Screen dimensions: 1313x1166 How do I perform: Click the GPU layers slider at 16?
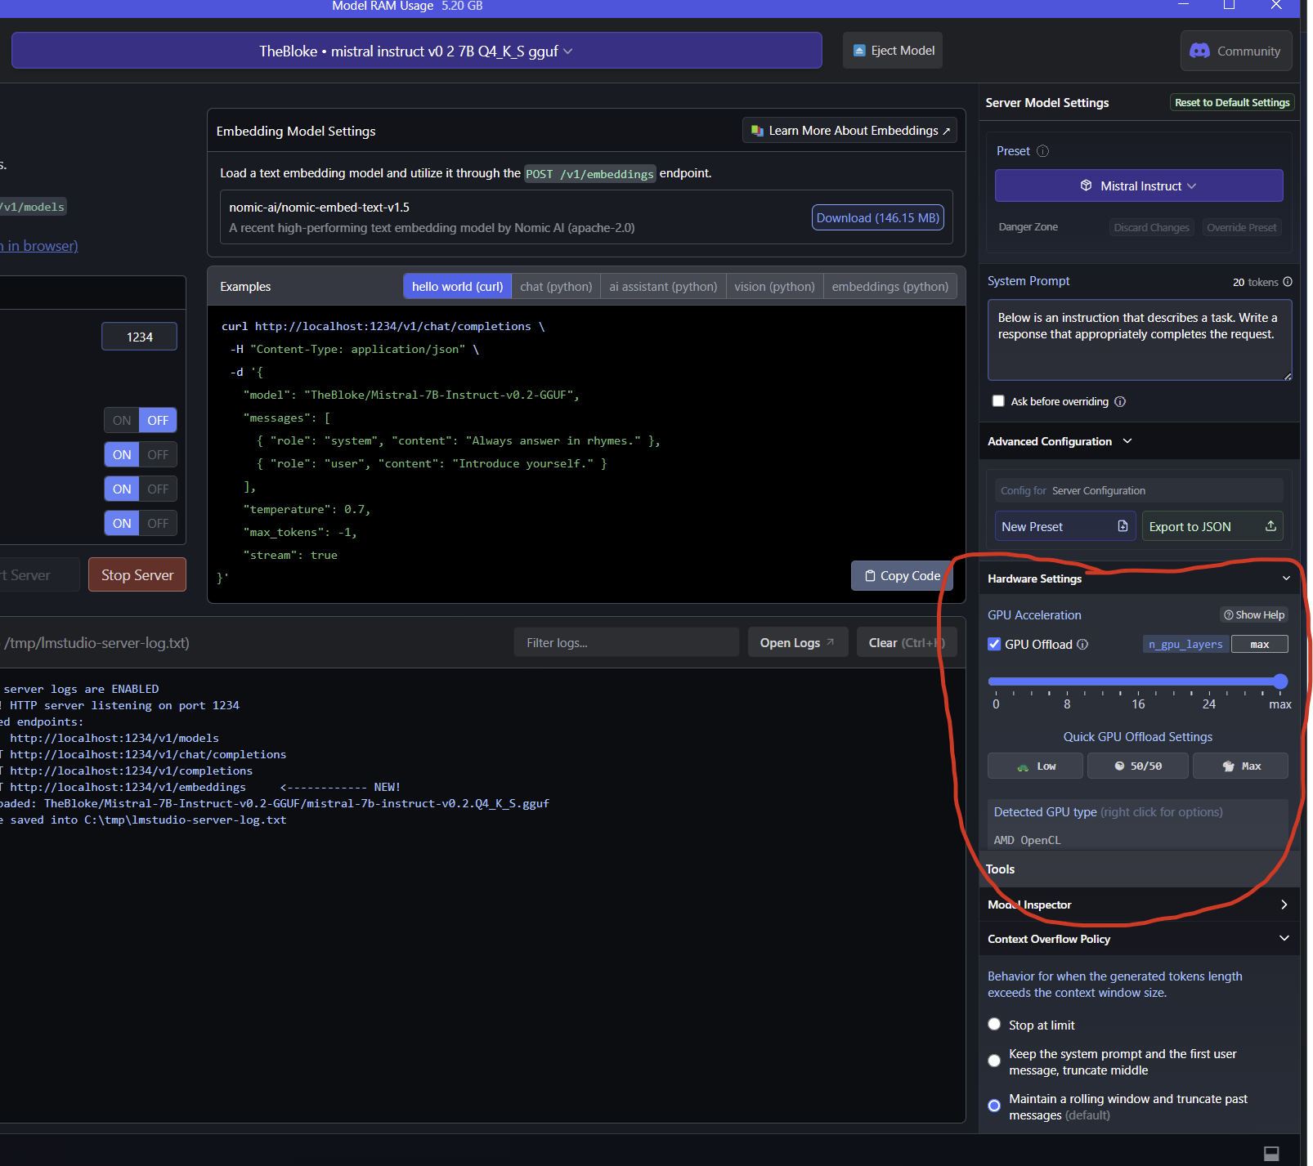pyautogui.click(x=1138, y=681)
